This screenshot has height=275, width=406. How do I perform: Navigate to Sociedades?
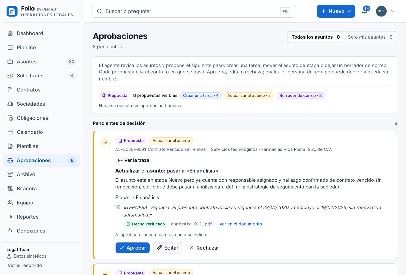42,104
